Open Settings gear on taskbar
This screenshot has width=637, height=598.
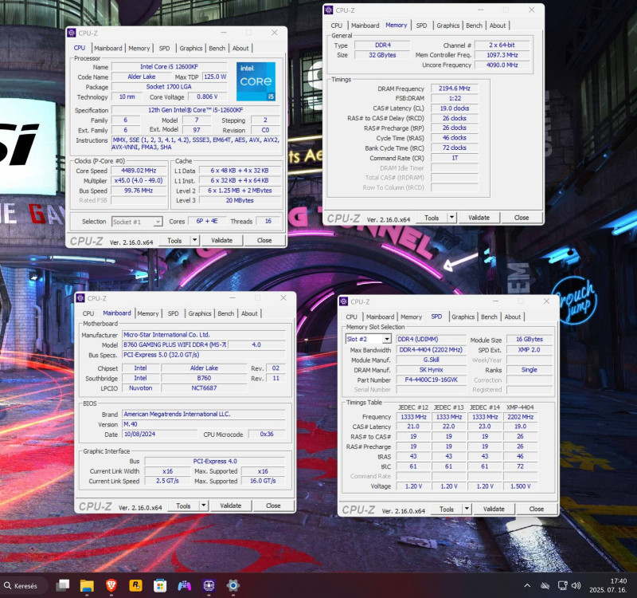tap(233, 585)
